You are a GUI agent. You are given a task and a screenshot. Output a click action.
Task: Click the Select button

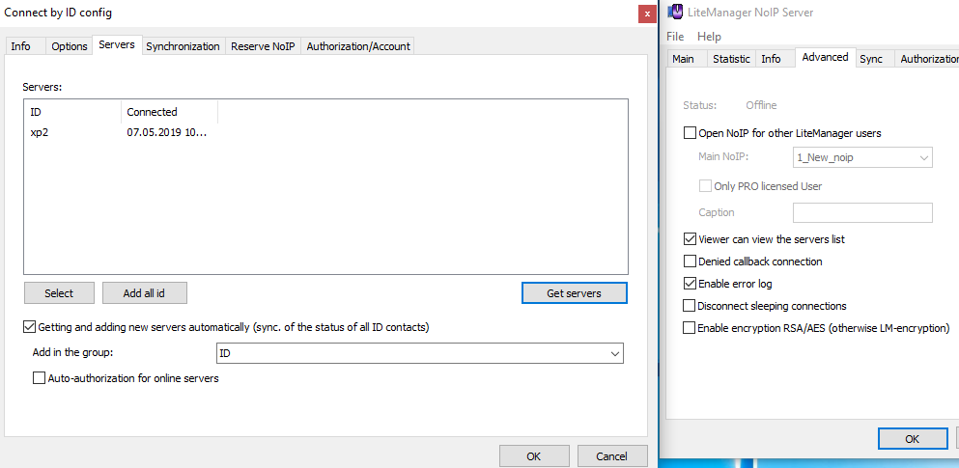point(59,293)
